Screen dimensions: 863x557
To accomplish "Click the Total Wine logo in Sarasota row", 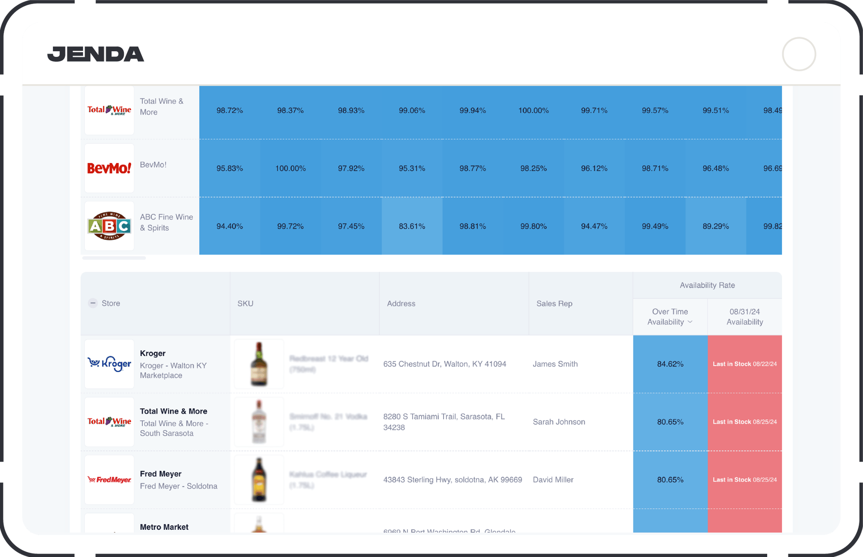I will pyautogui.click(x=109, y=422).
